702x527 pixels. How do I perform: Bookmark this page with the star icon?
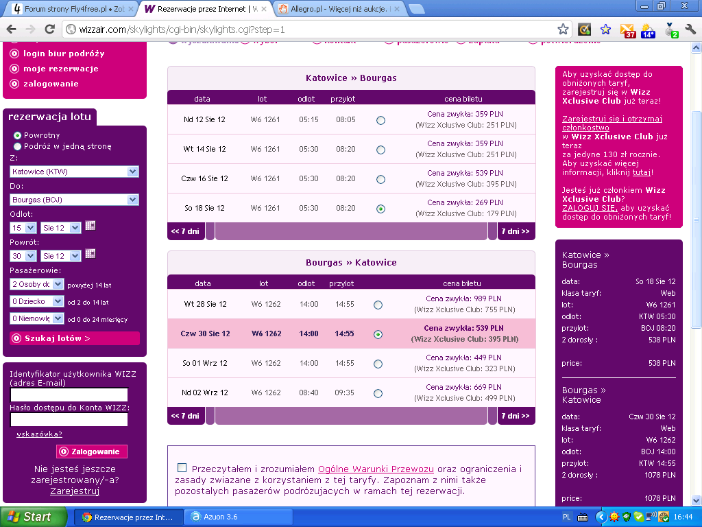click(x=563, y=30)
